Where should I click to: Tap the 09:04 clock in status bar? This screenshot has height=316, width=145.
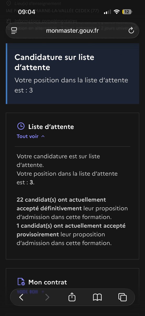[x=27, y=12]
